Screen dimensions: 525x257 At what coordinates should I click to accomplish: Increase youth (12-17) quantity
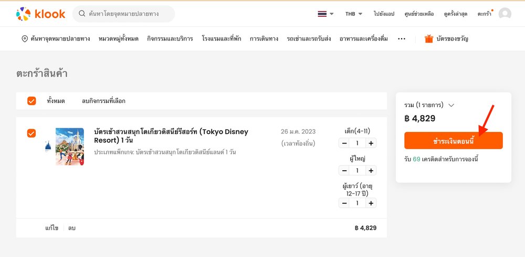(x=371, y=203)
